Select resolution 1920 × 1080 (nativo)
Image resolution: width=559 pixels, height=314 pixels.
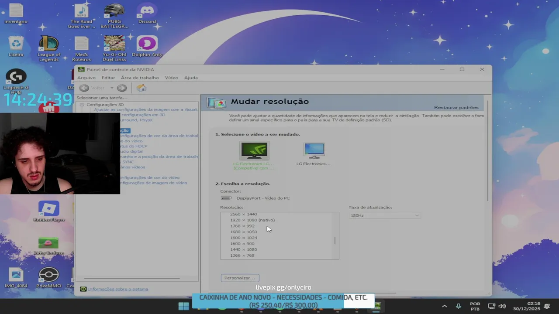(x=252, y=220)
